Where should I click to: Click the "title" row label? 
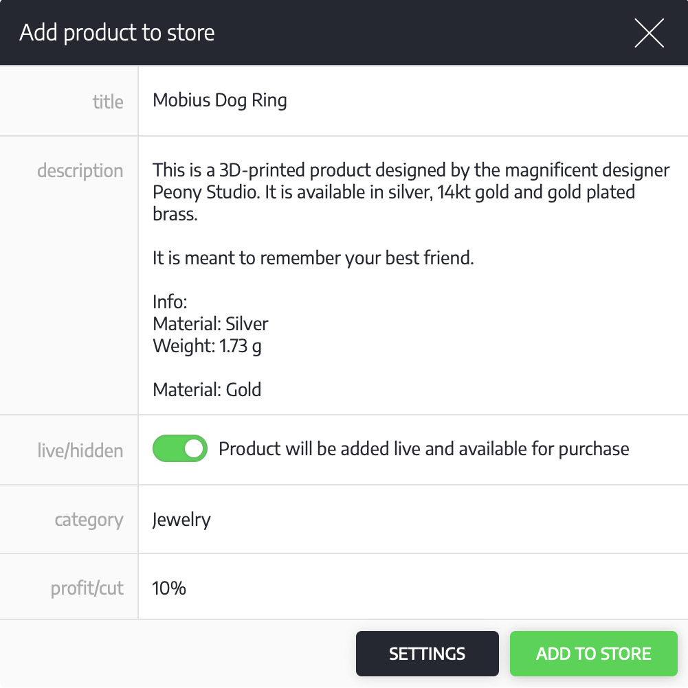[x=108, y=102]
